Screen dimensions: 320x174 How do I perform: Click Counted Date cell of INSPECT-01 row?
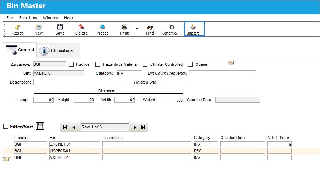pyautogui.click(x=243, y=151)
